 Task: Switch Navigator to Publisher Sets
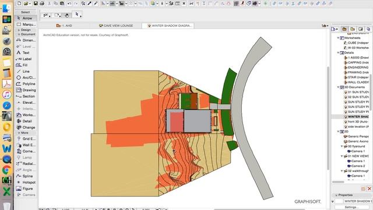pos(368,29)
